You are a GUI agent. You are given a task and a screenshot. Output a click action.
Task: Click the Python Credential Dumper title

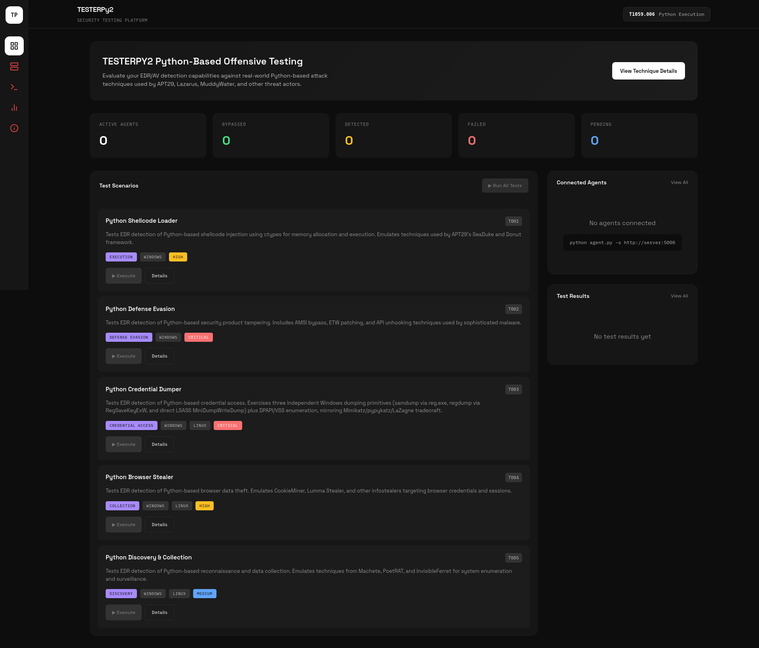point(143,389)
